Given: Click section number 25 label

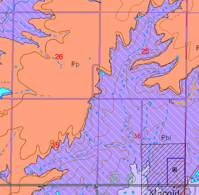Looking at the screenshot, I should click(x=145, y=51).
